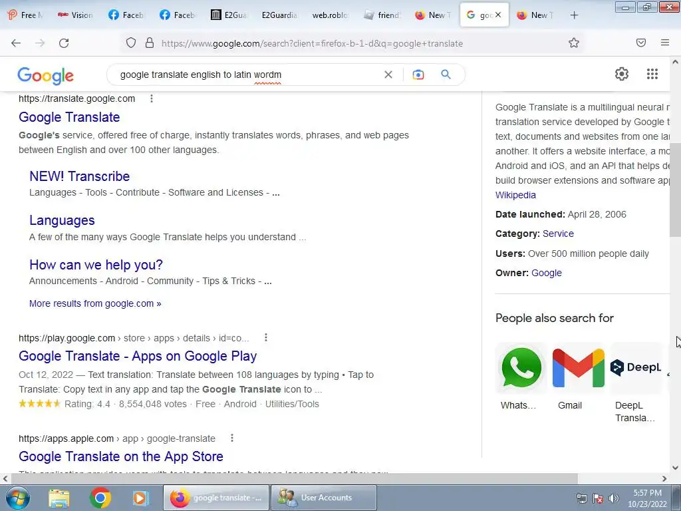Click the horizontal scrollbar thumb
The height and width of the screenshot is (511, 681).
tap(295, 478)
